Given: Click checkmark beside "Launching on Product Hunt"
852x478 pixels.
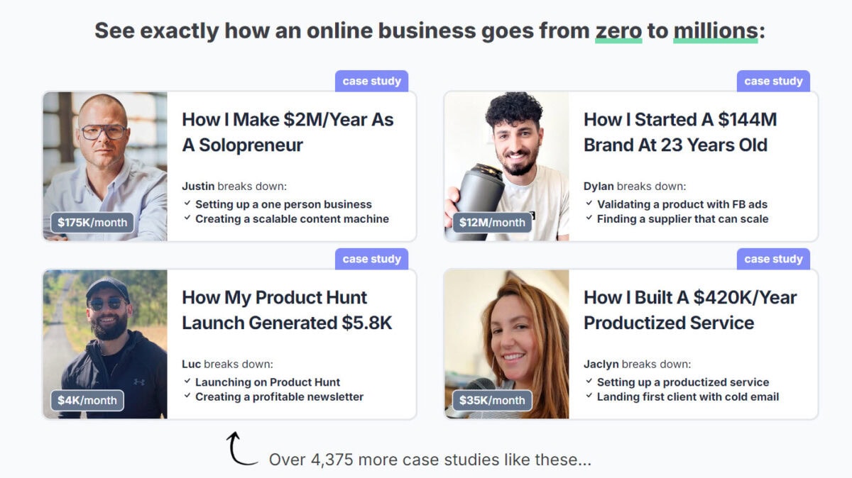Looking at the screenshot, I should [187, 382].
